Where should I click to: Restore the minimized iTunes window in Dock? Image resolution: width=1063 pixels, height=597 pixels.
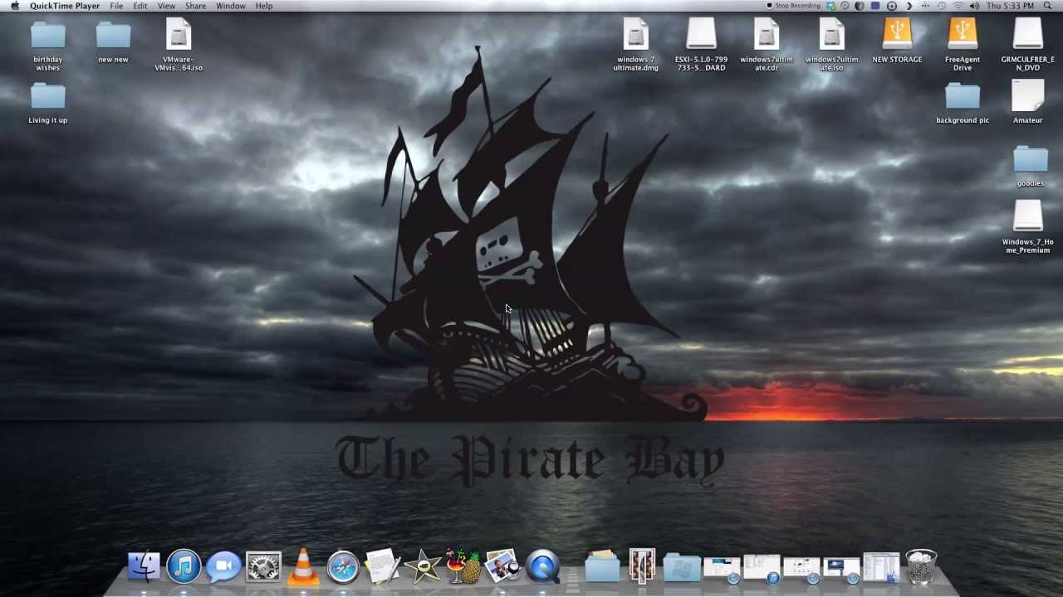click(x=762, y=568)
